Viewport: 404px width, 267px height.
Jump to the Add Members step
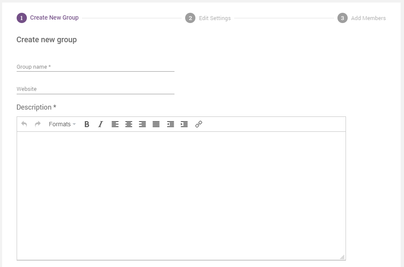click(368, 18)
